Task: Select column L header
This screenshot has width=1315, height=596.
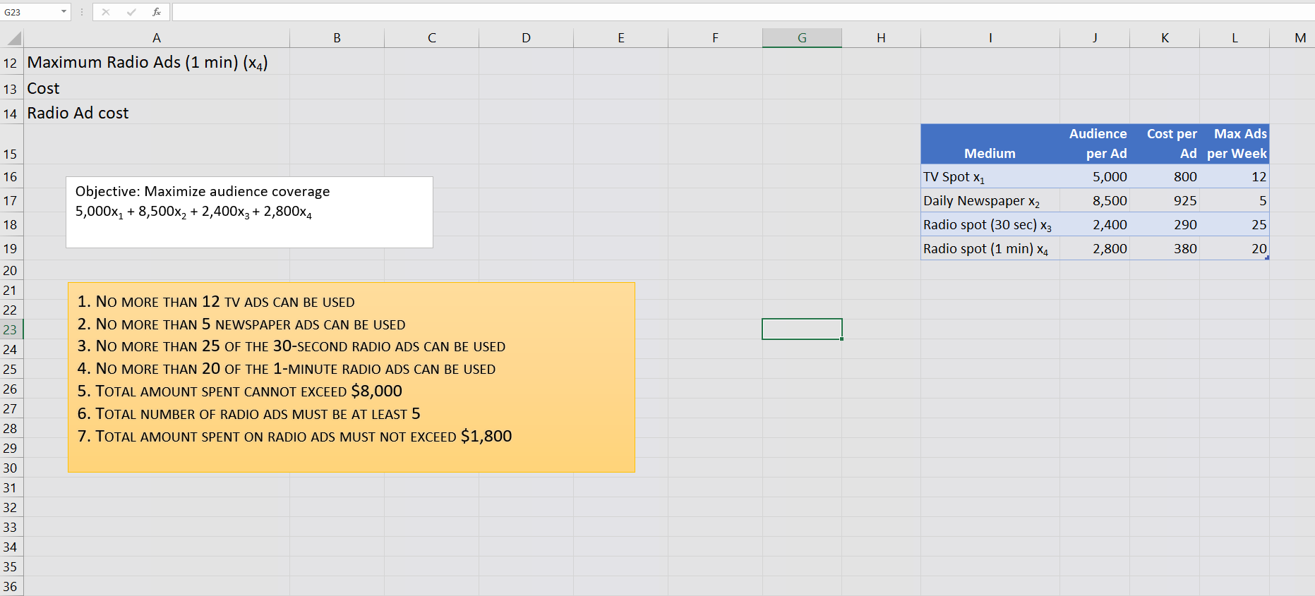Action: pyautogui.click(x=1235, y=38)
